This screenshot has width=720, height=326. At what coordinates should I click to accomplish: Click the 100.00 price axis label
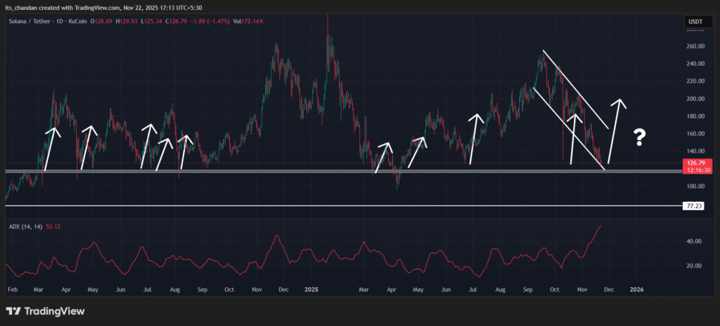coord(695,186)
